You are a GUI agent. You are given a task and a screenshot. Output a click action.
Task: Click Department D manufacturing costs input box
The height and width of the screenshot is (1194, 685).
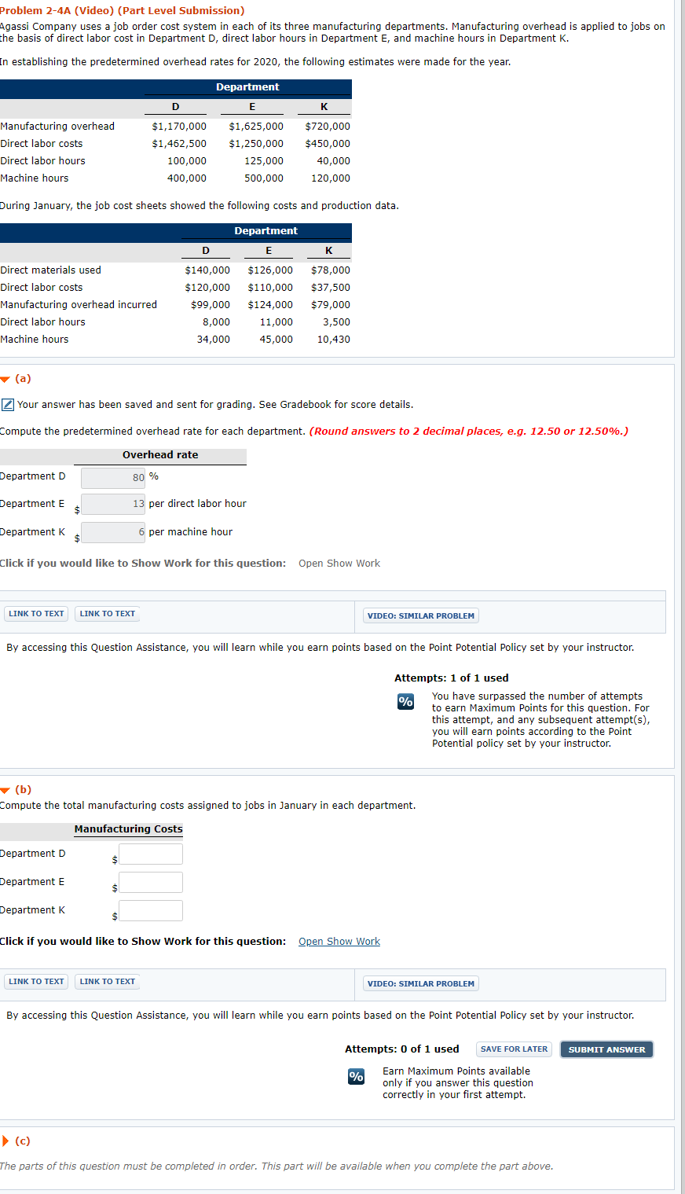coord(150,854)
